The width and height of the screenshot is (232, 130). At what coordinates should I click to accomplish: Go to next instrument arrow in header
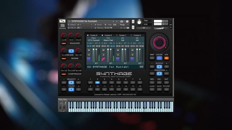coord(117,21)
